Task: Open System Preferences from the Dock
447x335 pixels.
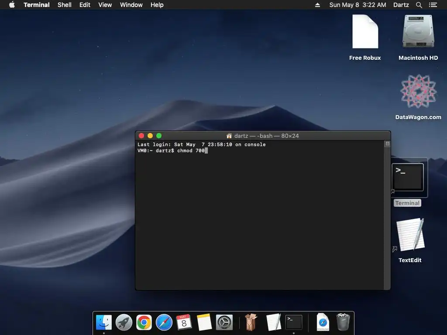Action: click(x=224, y=322)
